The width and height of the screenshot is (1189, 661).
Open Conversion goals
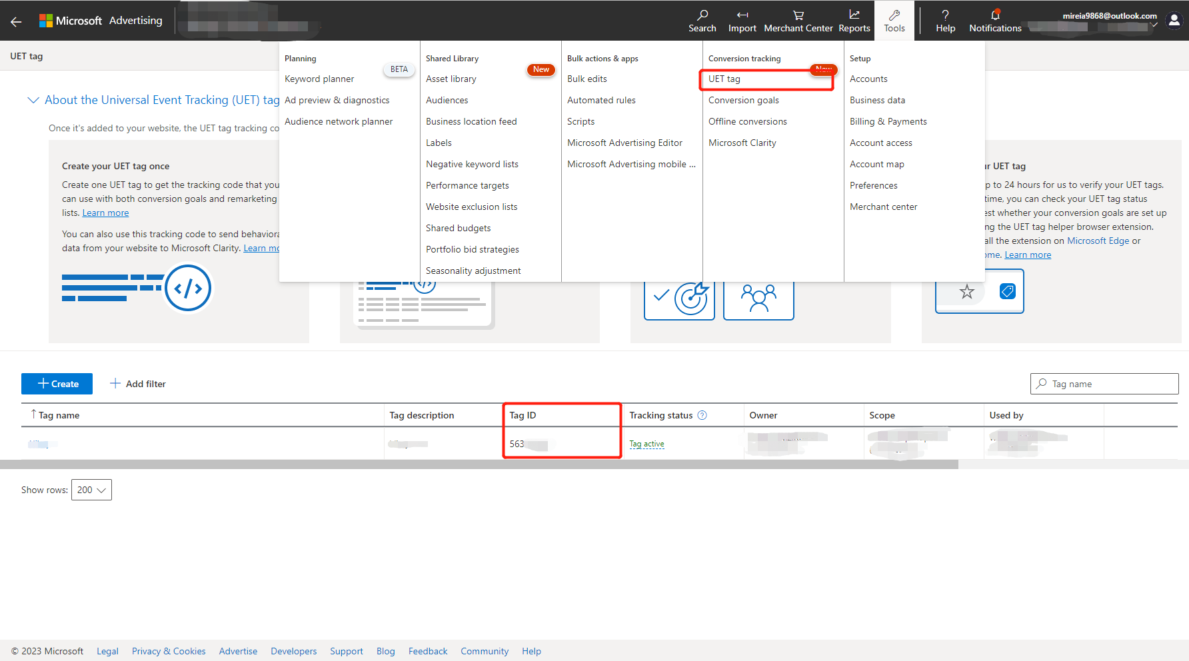(744, 100)
